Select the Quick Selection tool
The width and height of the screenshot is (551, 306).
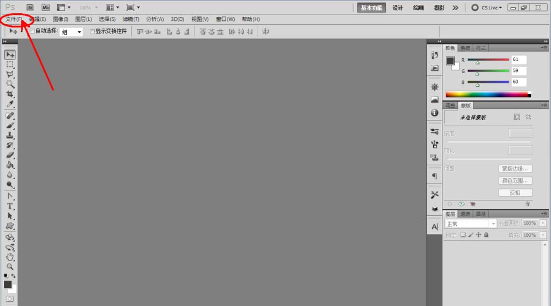click(10, 84)
